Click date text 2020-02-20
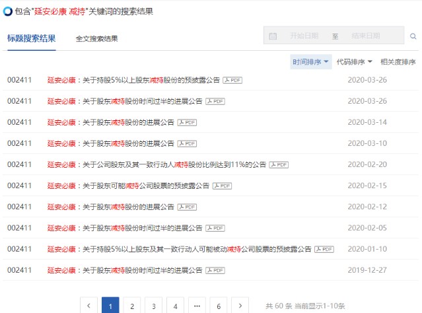This screenshot has height=313, width=422. [367, 164]
